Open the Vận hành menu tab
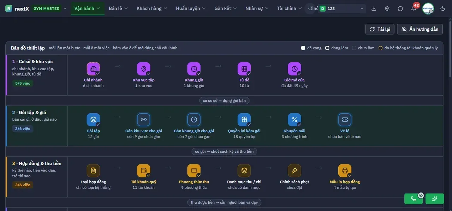The height and width of the screenshot is (211, 452). [x=87, y=8]
